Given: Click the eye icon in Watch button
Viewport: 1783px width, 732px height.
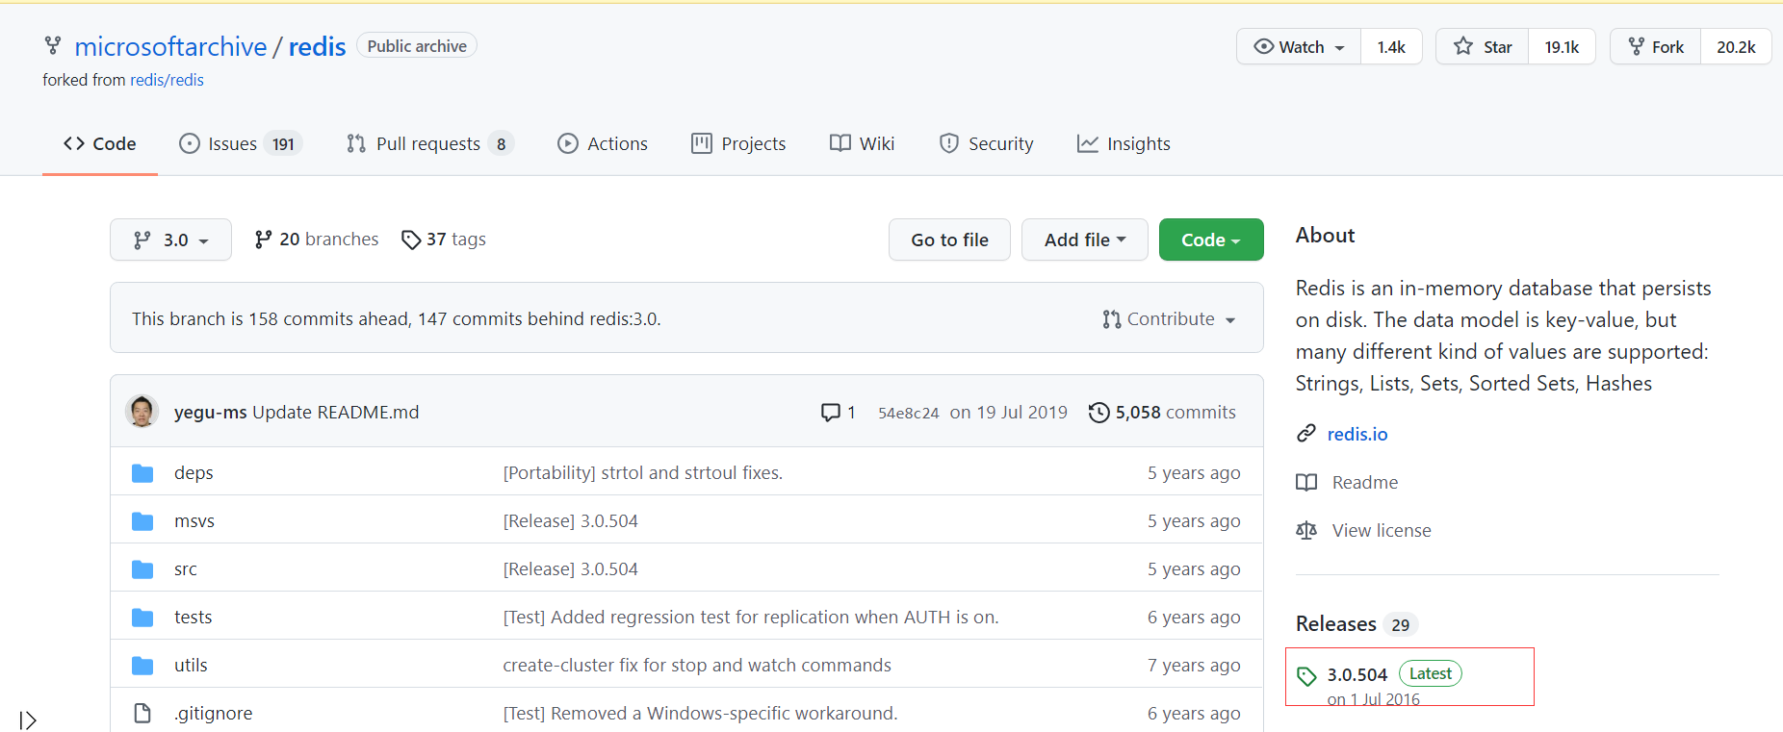Looking at the screenshot, I should tap(1263, 46).
